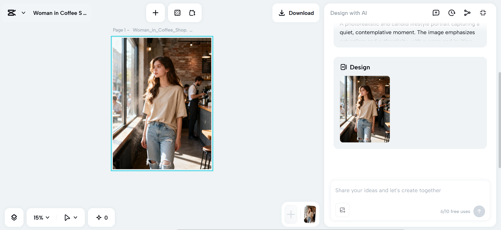Open the layers panel

[x=14, y=217]
